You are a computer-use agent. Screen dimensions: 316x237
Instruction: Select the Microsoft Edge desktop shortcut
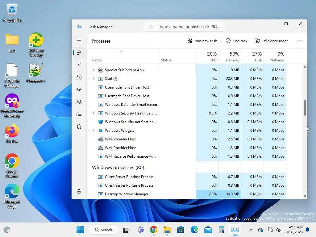point(12,196)
